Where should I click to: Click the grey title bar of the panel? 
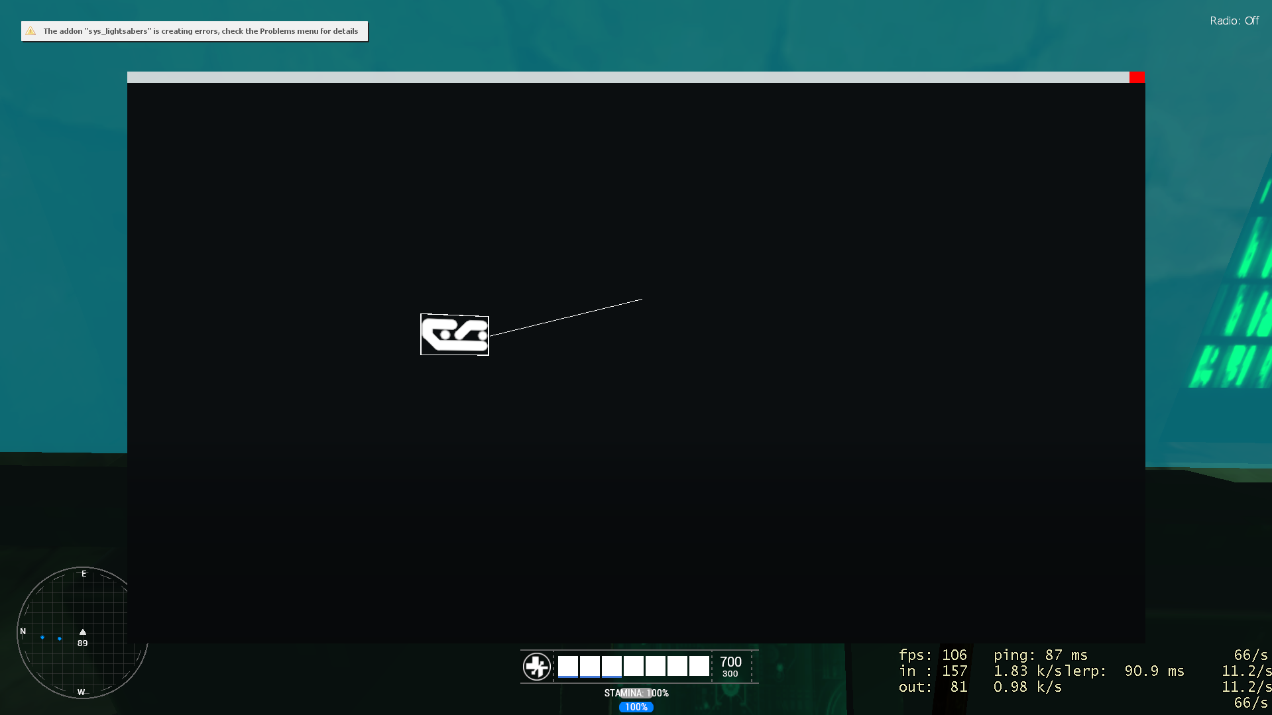pos(628,77)
